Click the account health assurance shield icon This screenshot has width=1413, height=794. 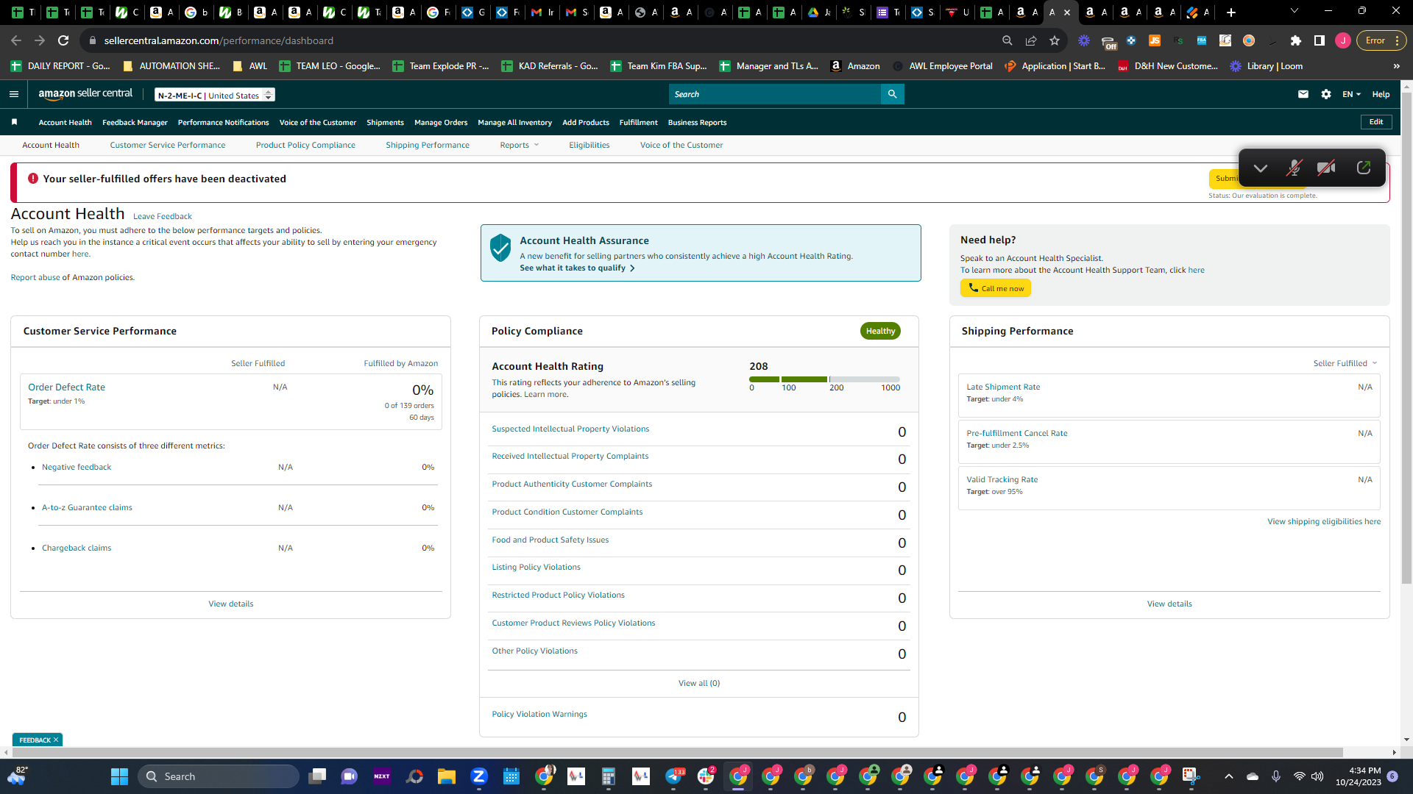tap(500, 248)
